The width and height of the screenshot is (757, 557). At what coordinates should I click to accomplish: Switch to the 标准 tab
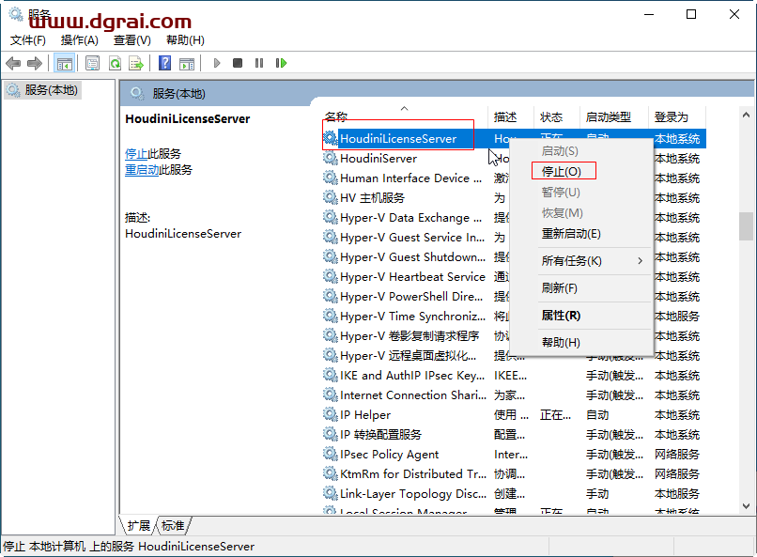pyautogui.click(x=173, y=526)
